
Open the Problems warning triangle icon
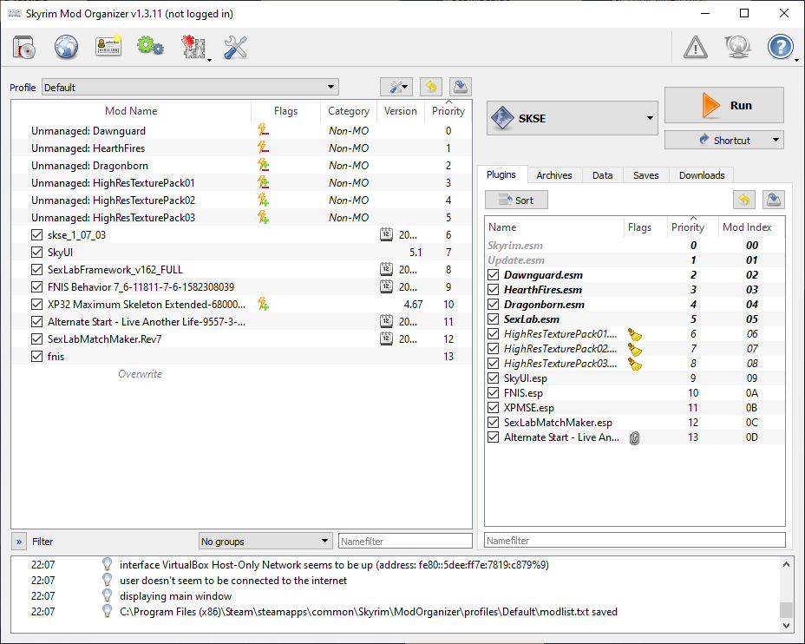click(696, 47)
